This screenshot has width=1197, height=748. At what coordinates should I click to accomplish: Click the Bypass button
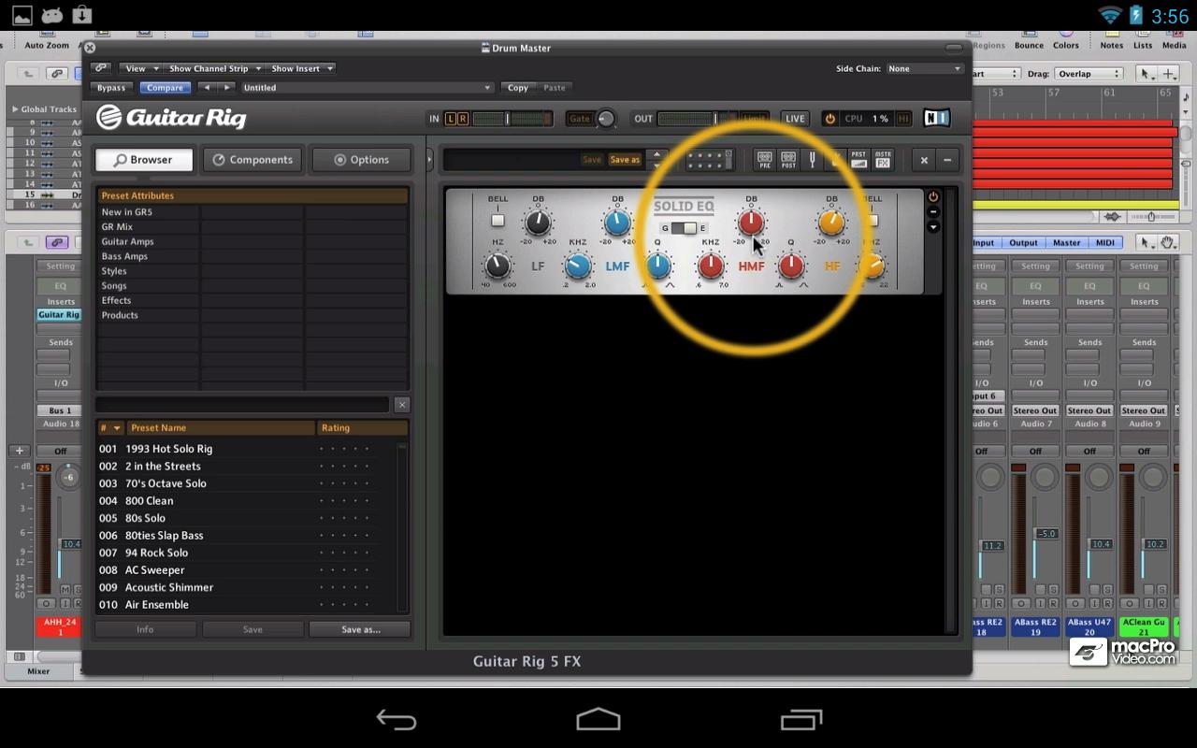111,88
